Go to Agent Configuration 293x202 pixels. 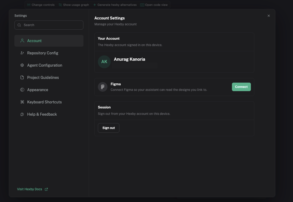click(x=49, y=65)
